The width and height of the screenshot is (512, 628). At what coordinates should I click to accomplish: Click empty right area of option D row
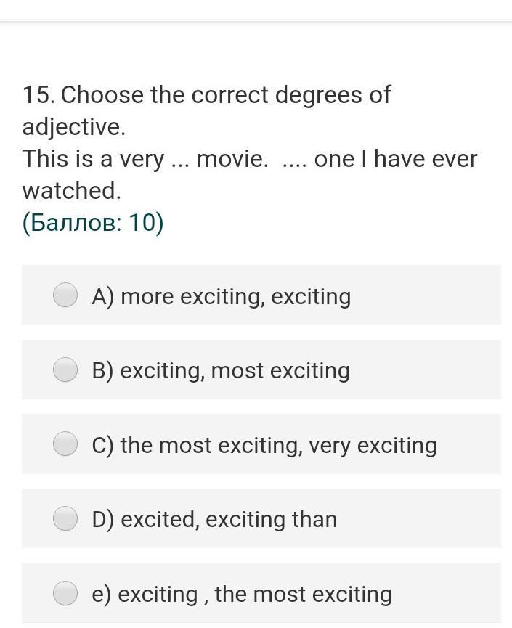point(428,519)
